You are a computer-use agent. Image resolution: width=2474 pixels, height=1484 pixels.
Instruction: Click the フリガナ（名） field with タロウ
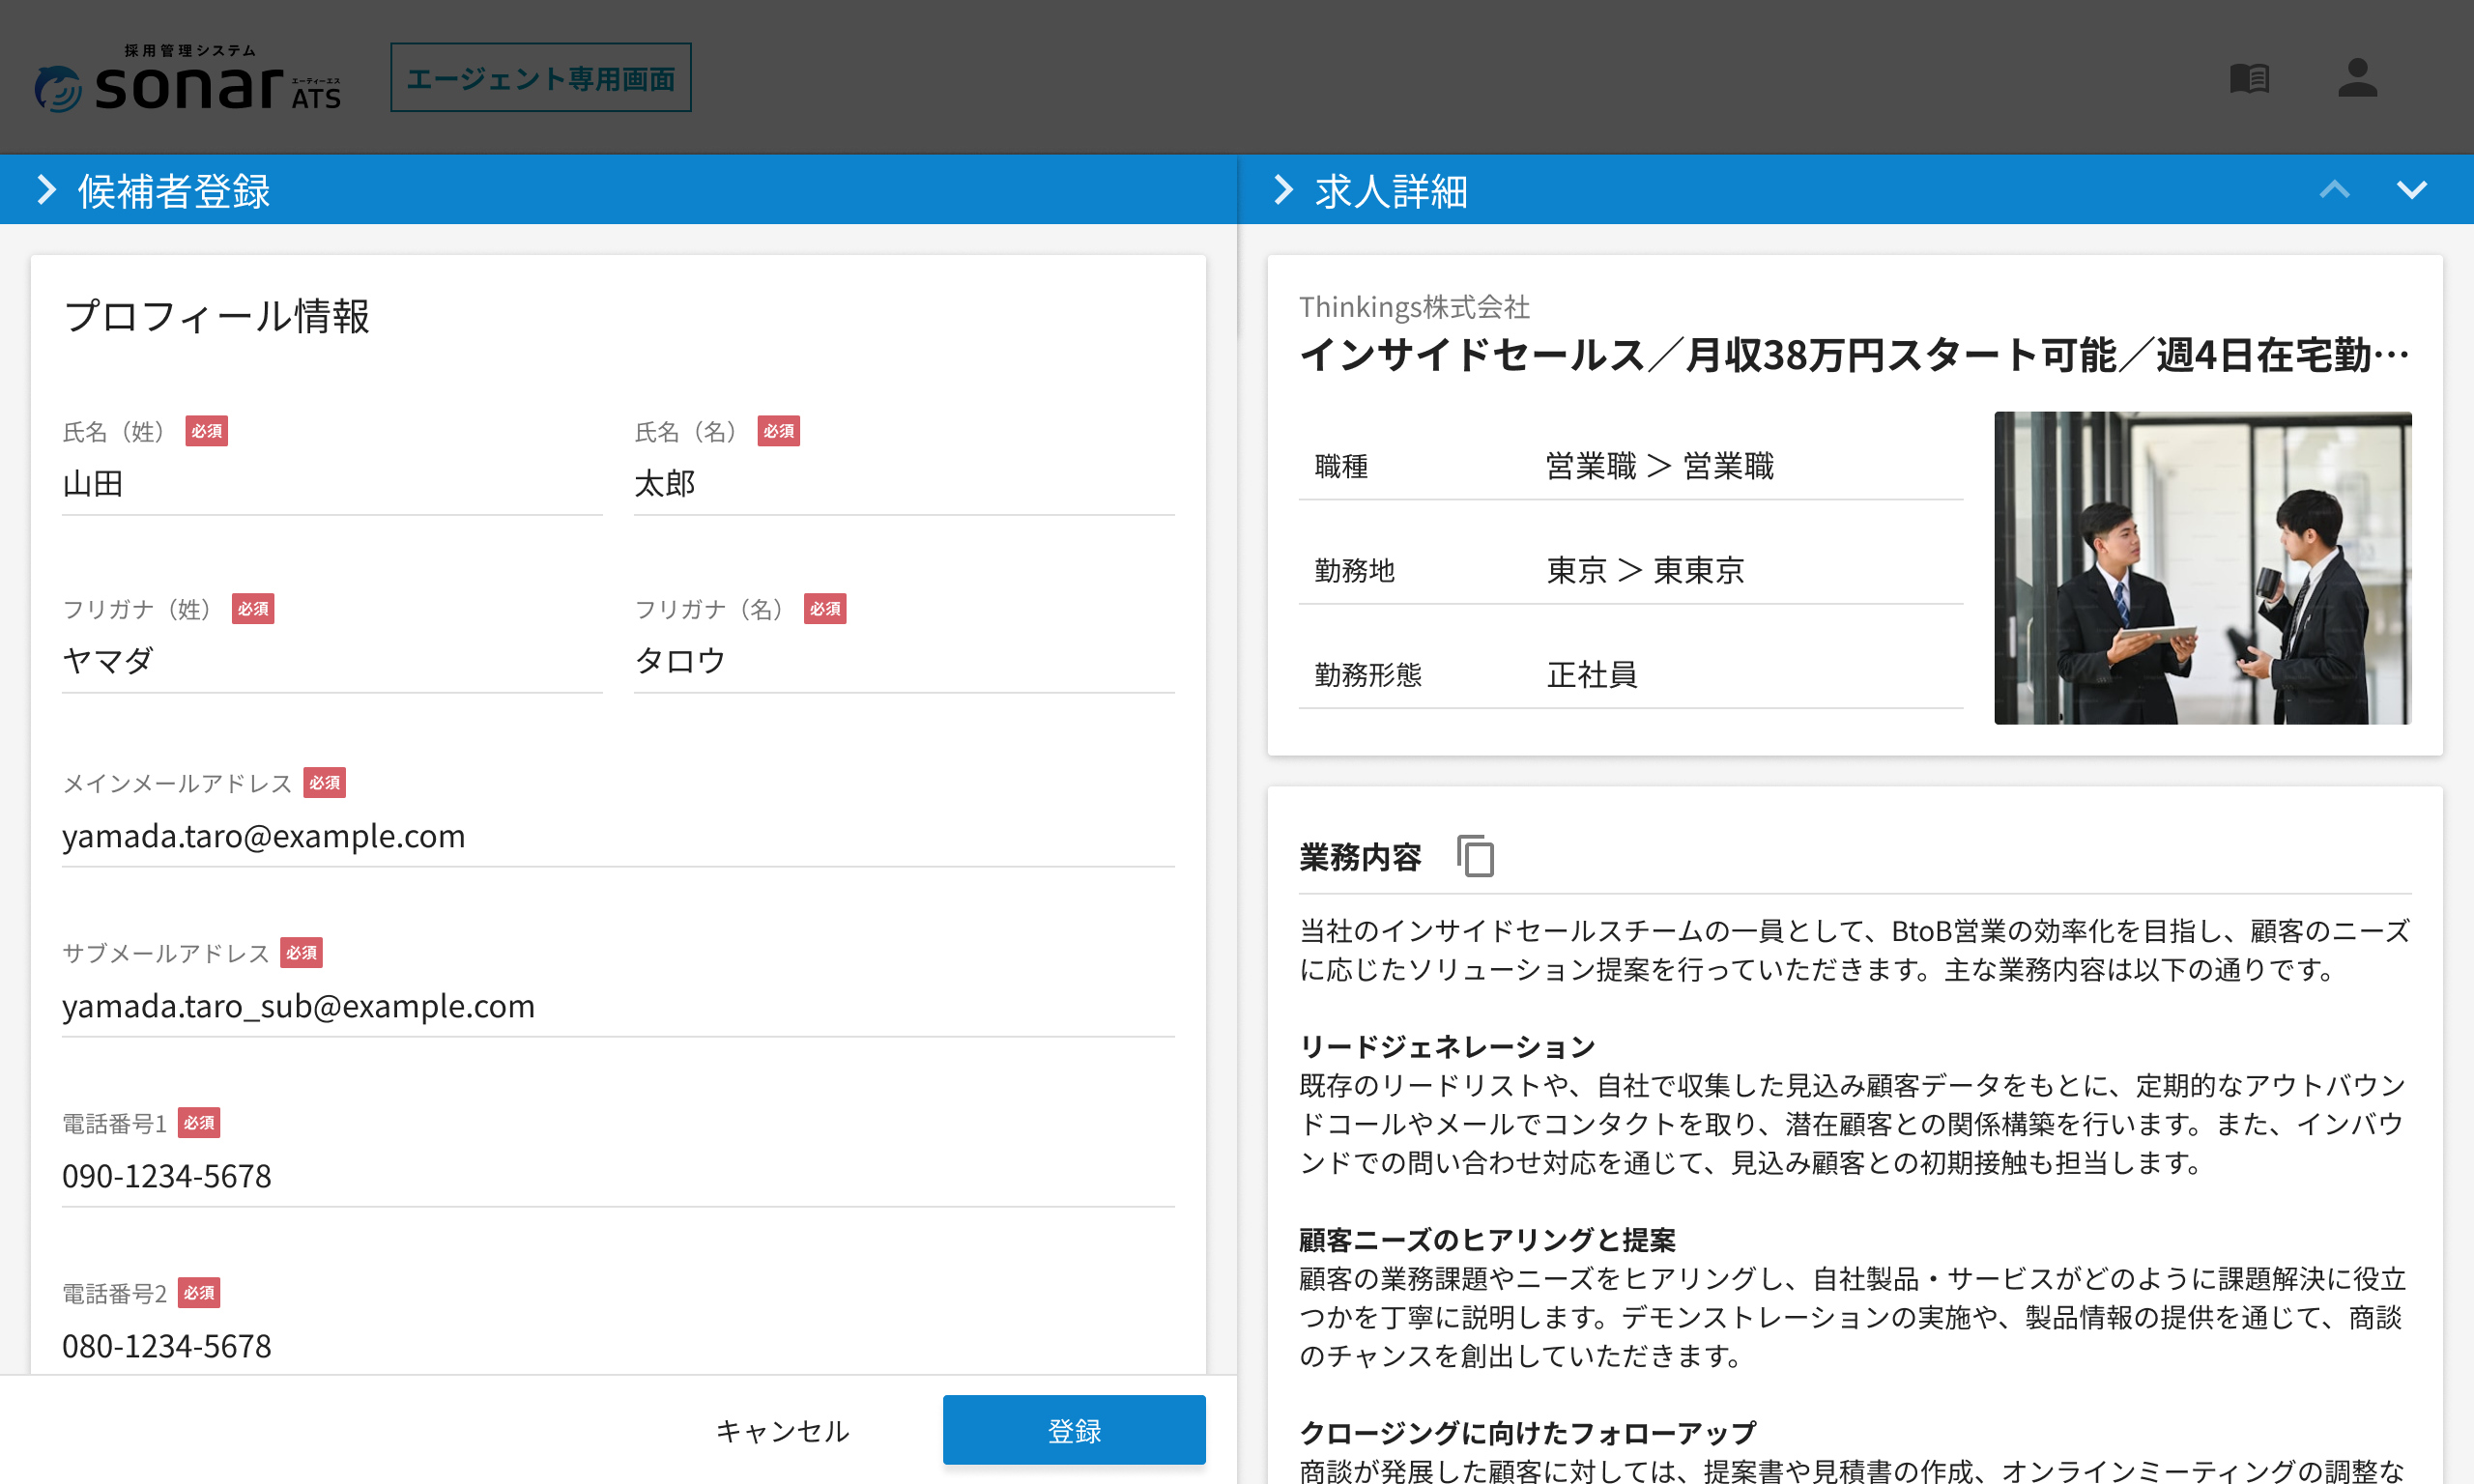pos(902,661)
